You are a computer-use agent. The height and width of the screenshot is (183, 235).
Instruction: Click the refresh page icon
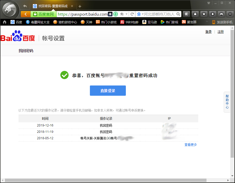click(132, 14)
